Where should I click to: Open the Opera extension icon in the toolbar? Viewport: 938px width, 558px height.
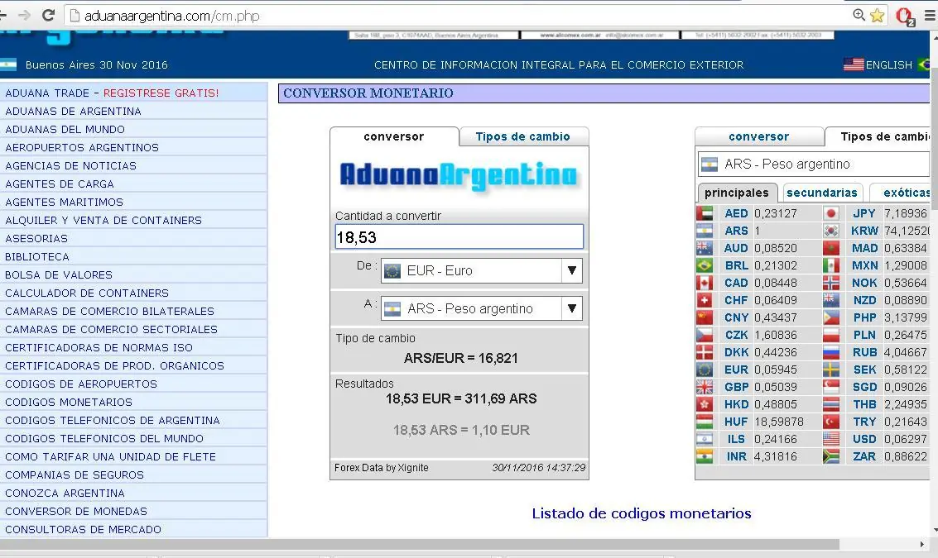[905, 17]
